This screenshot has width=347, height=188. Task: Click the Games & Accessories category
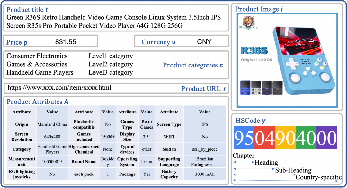(37, 64)
